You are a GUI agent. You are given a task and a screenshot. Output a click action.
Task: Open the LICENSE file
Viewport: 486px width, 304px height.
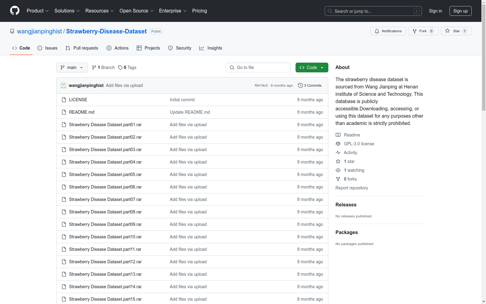click(78, 100)
